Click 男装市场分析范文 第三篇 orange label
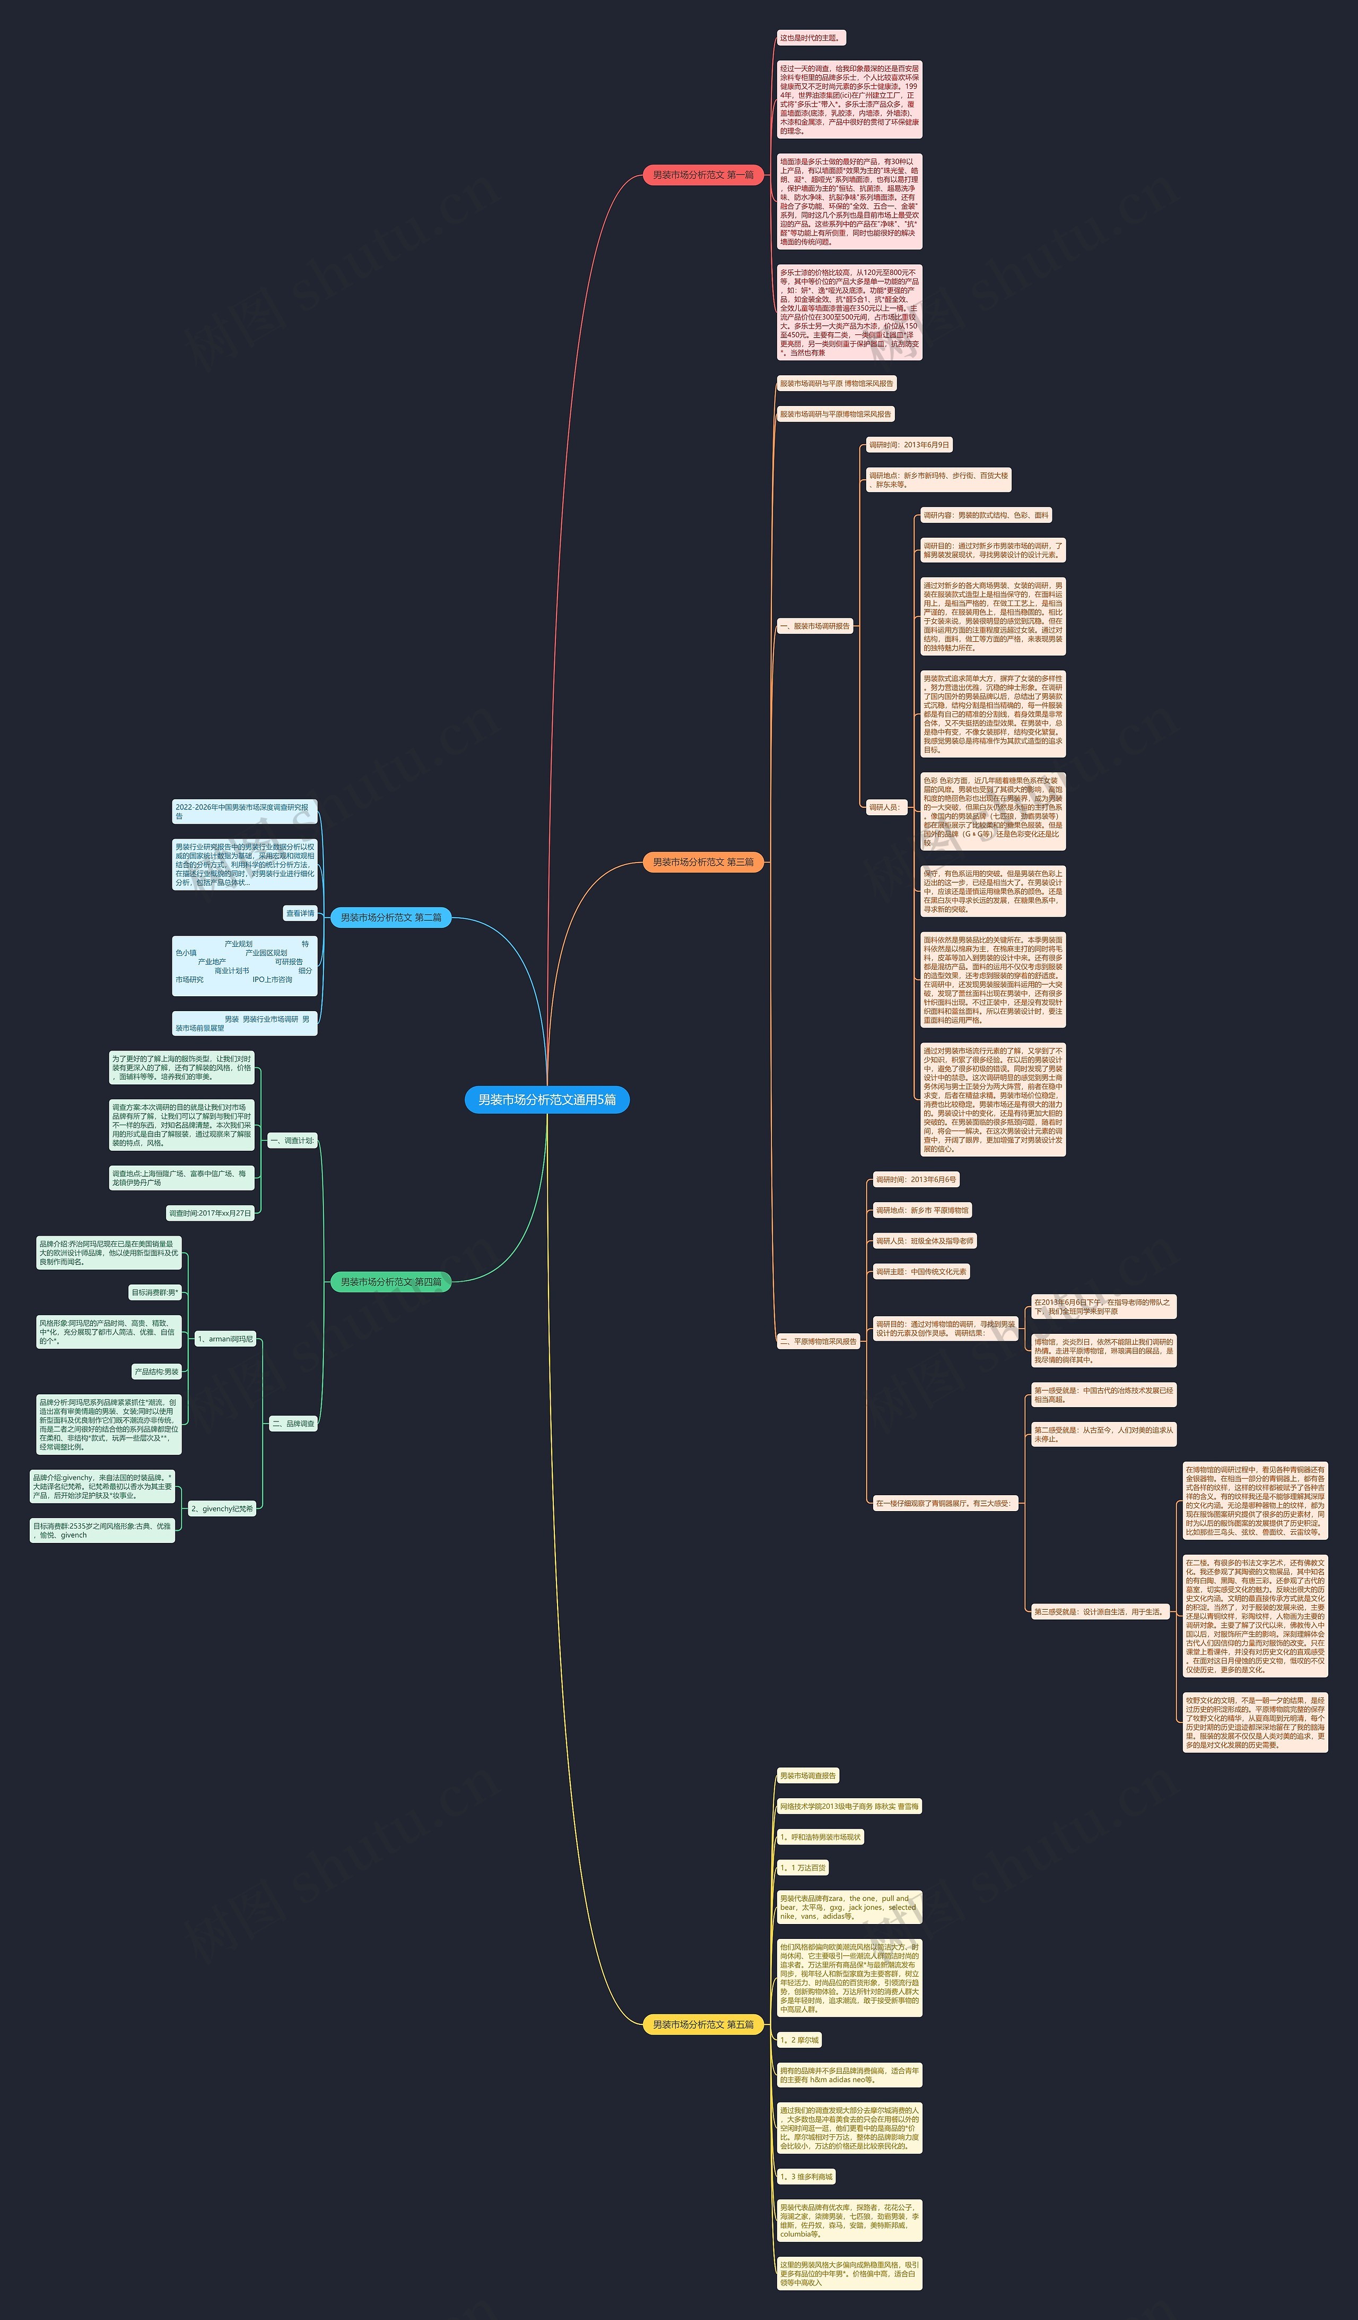Viewport: 1358px width, 2320px height. point(695,865)
